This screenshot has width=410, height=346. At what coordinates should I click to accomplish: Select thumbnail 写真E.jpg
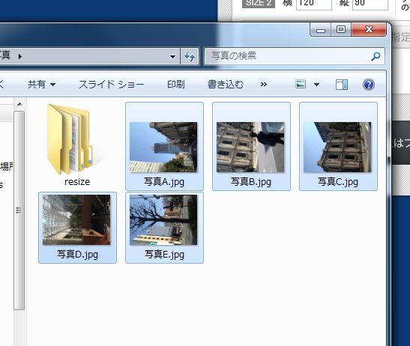click(x=164, y=228)
